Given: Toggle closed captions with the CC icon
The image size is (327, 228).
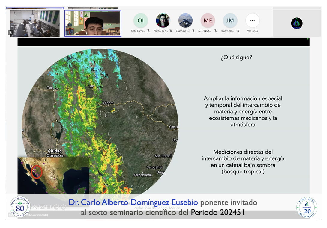Looking at the screenshot, I should 42,207.
